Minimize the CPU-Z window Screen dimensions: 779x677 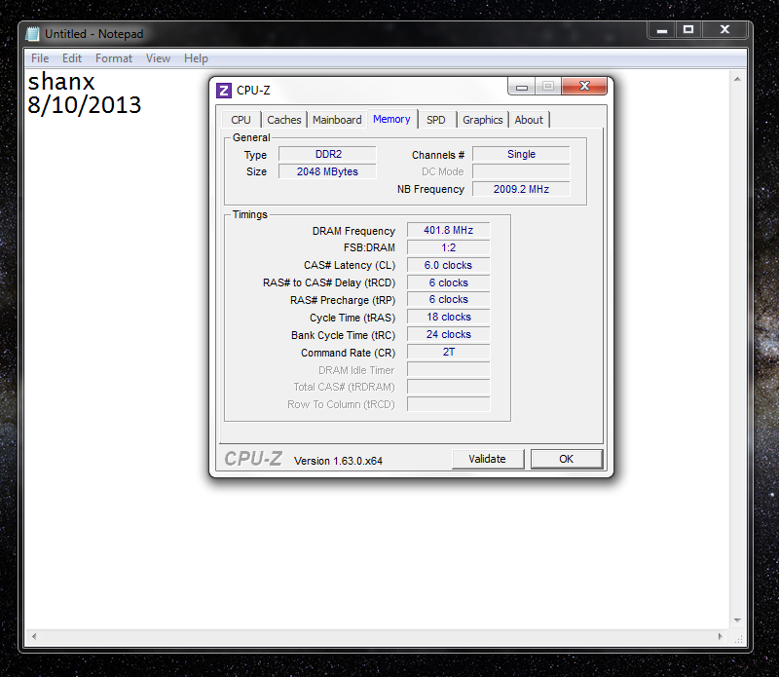point(521,87)
